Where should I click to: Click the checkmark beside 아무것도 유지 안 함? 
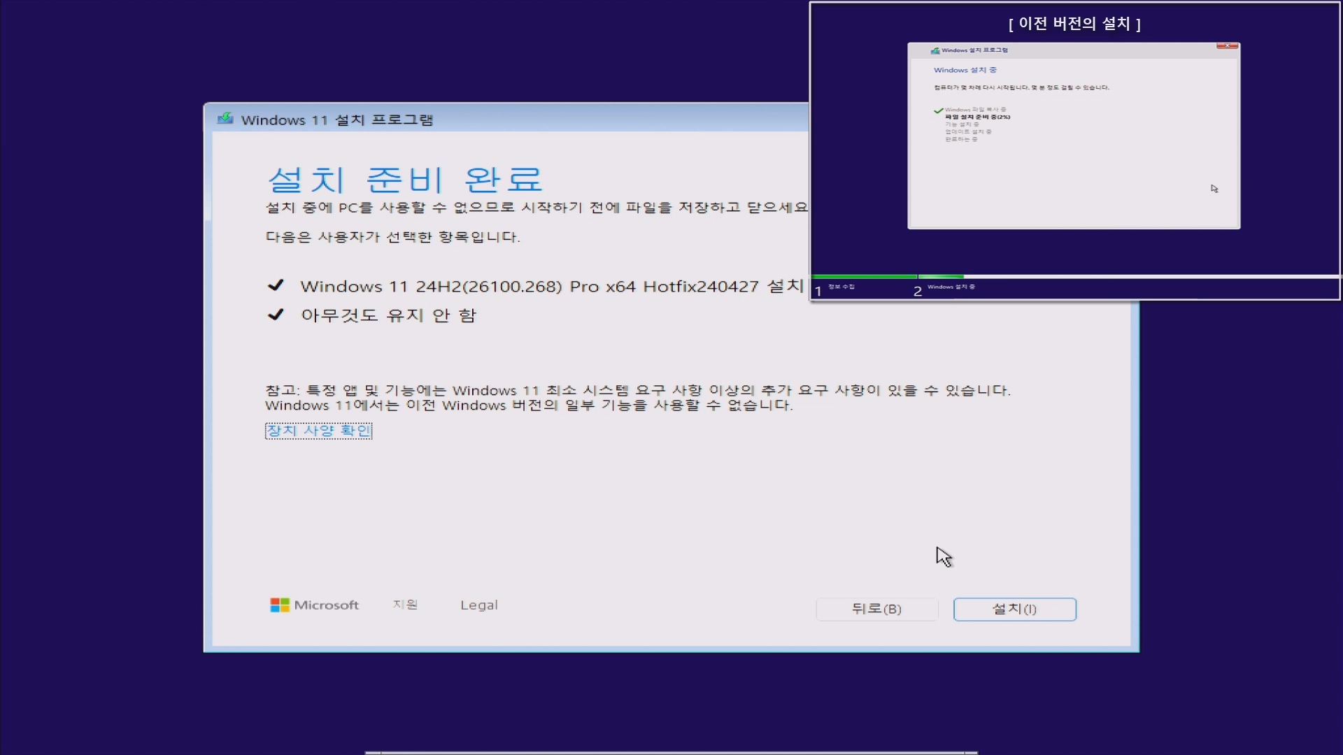[276, 315]
